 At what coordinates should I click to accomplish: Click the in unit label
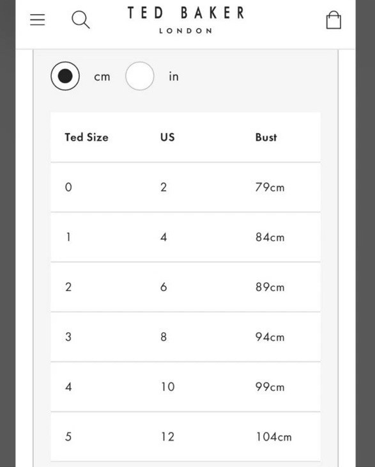174,77
